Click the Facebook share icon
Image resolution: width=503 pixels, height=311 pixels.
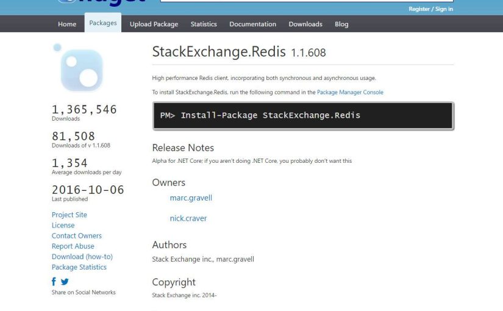click(x=54, y=282)
